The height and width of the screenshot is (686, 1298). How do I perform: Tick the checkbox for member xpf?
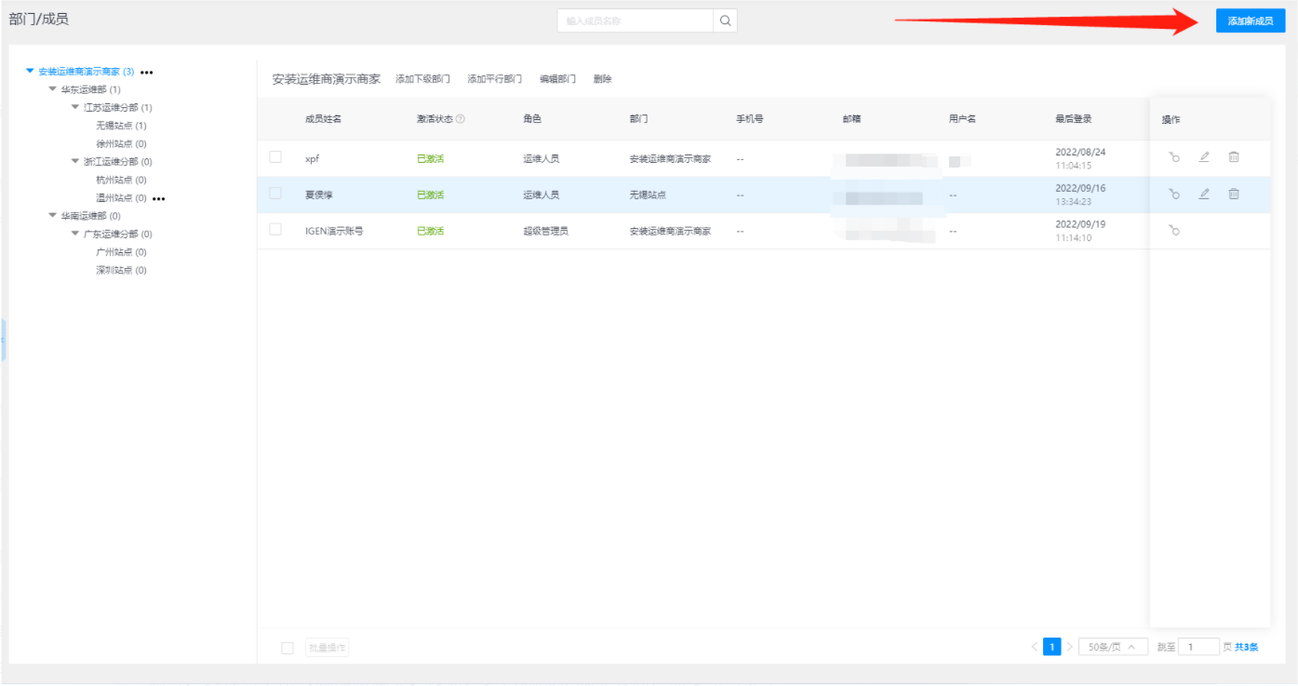275,157
